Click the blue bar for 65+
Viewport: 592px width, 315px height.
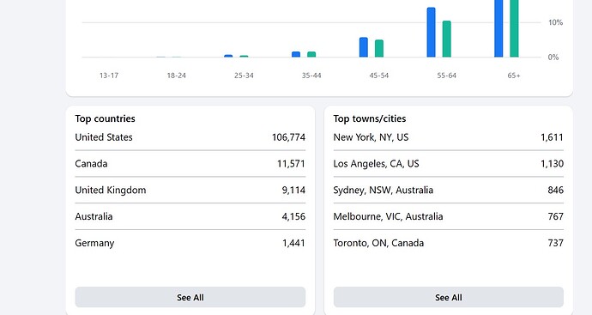pyautogui.click(x=498, y=28)
